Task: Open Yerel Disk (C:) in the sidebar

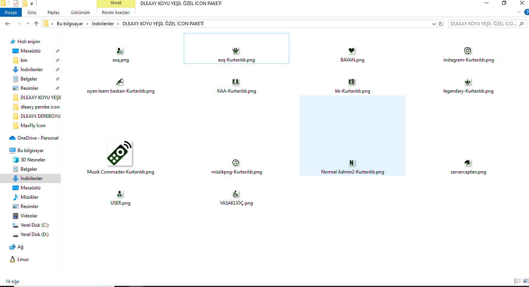Action: pos(35,225)
